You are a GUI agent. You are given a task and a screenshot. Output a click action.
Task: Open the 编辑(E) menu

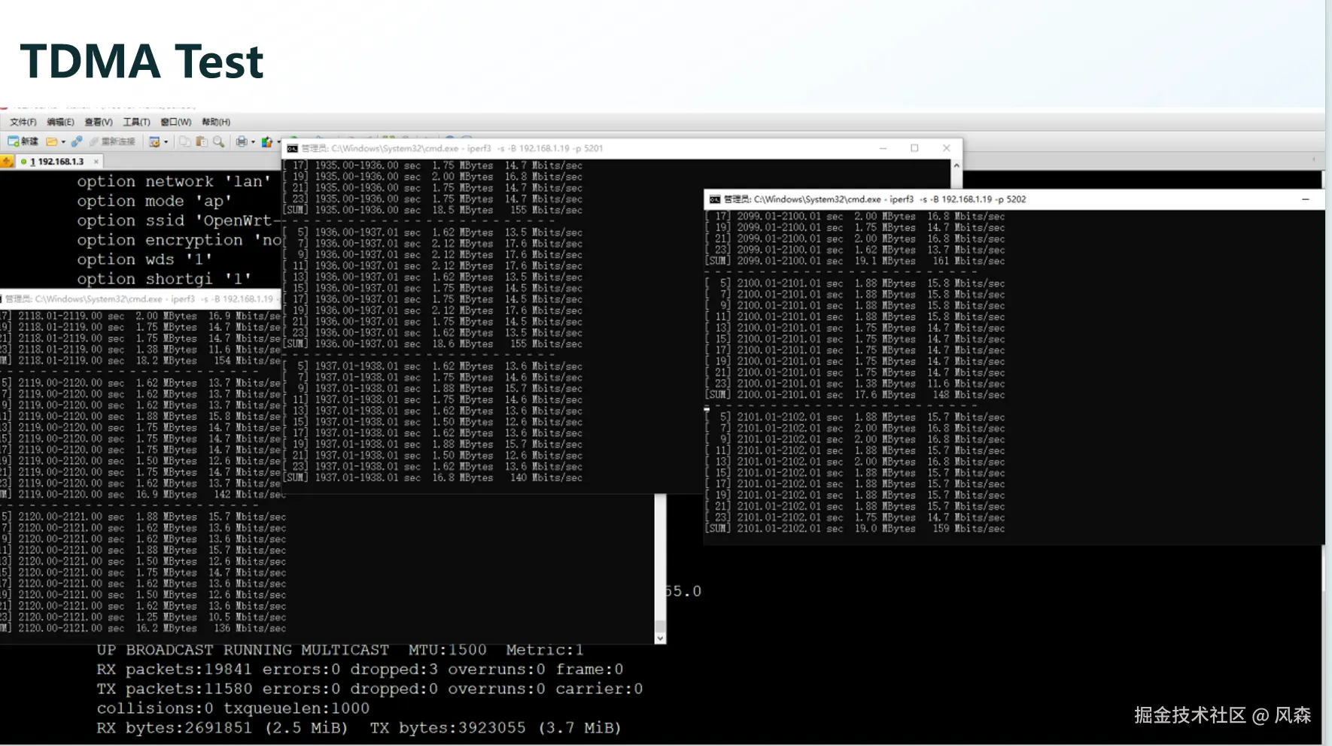pyautogui.click(x=60, y=122)
